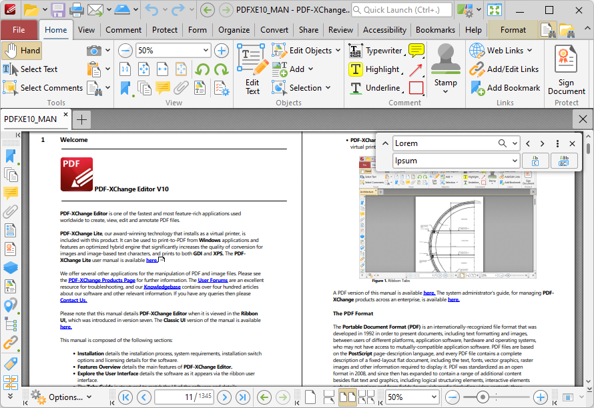The width and height of the screenshot is (594, 408).
Task: Select the red Rectangle annotation tool
Action: tap(416, 88)
